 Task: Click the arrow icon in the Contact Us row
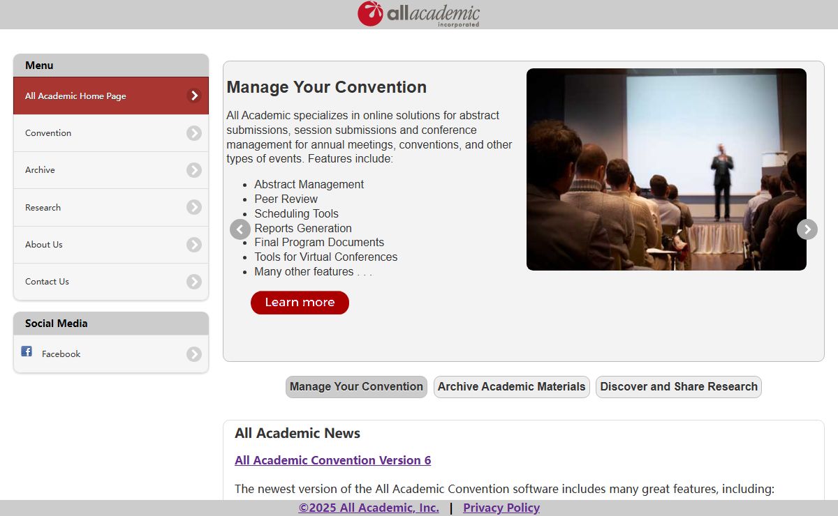pyautogui.click(x=194, y=282)
